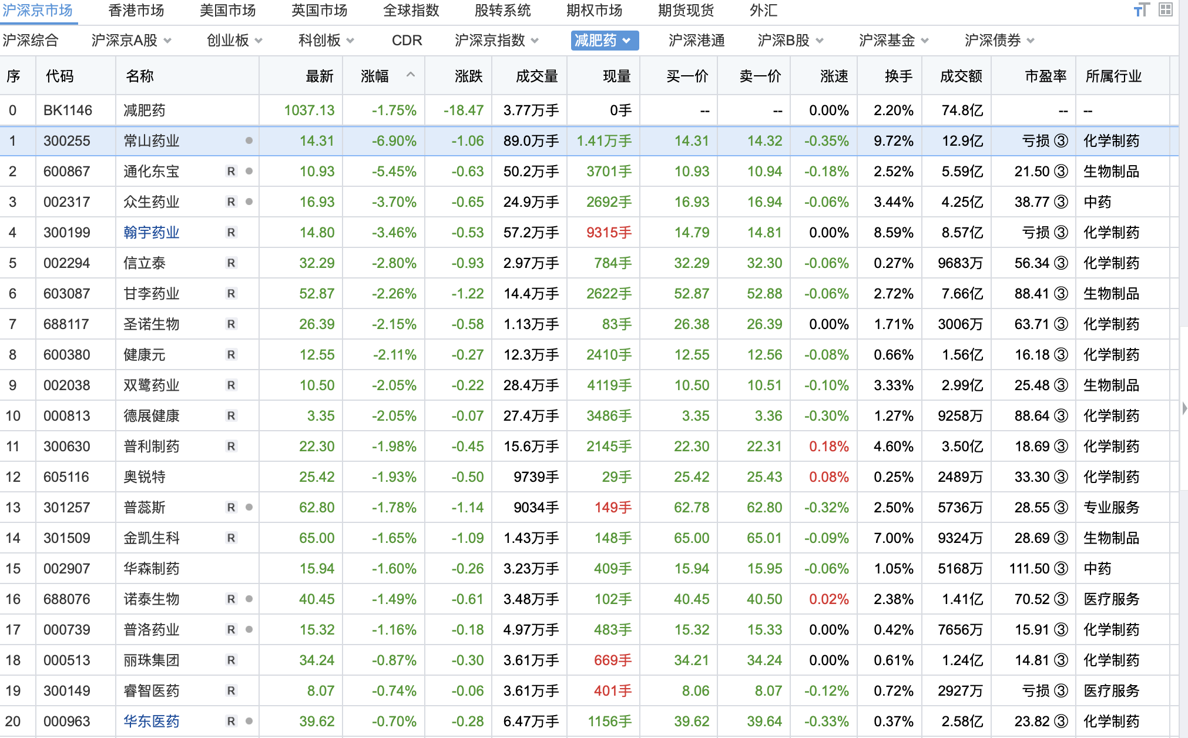
Task: Switch to the 香港市场 tab
Action: point(136,11)
